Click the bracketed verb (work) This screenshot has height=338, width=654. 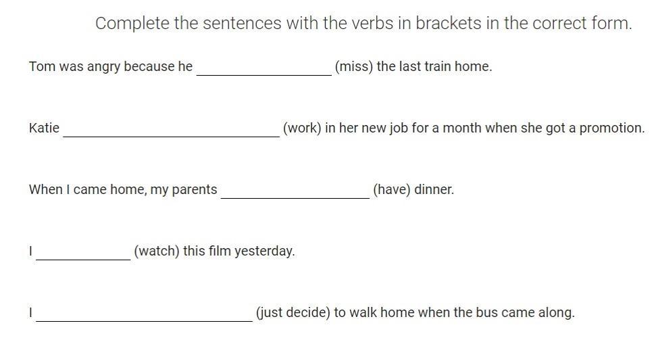[x=302, y=128]
